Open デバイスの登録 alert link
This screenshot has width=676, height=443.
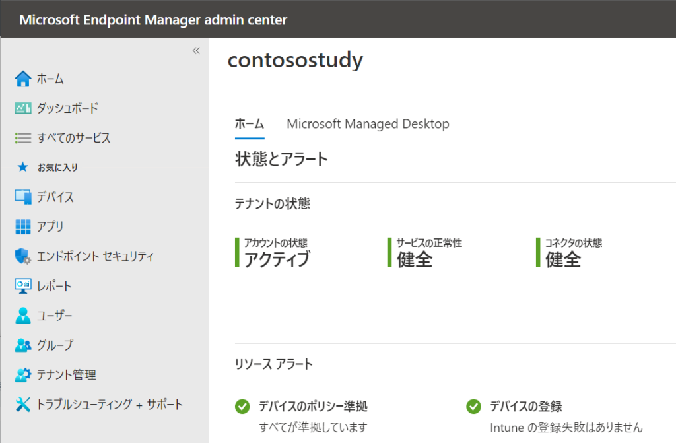pyautogui.click(x=526, y=406)
